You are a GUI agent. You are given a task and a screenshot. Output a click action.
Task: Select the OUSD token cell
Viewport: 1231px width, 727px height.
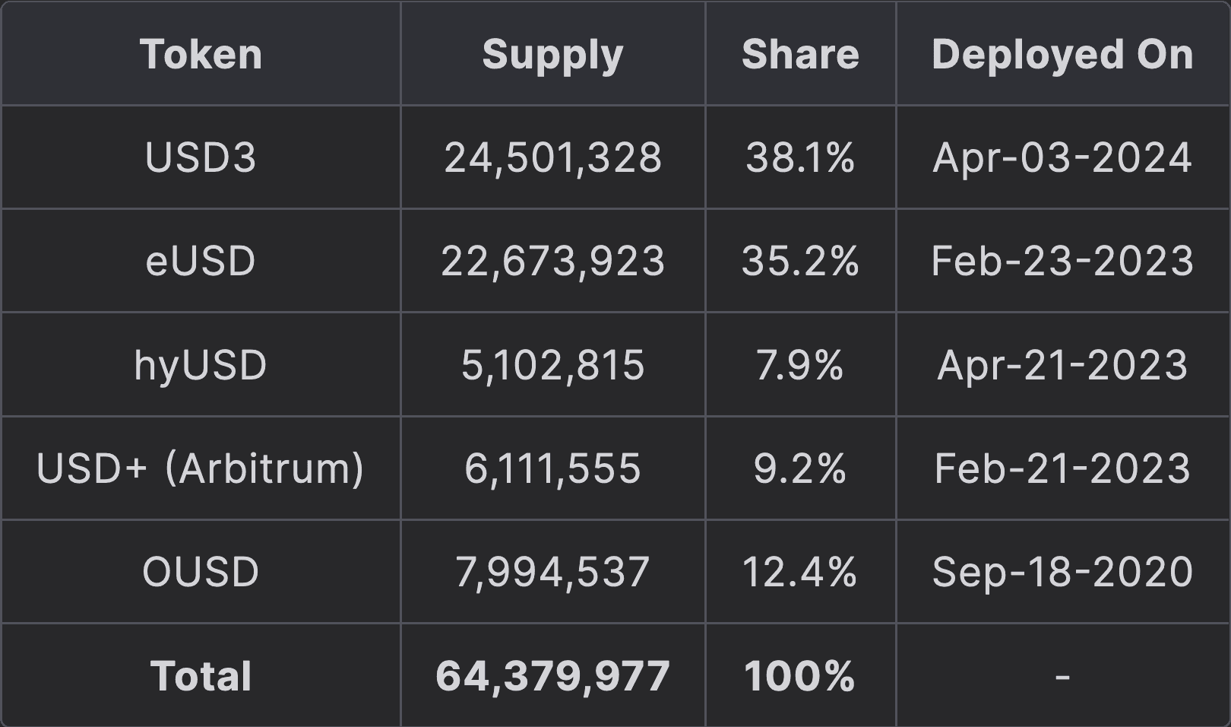201,572
